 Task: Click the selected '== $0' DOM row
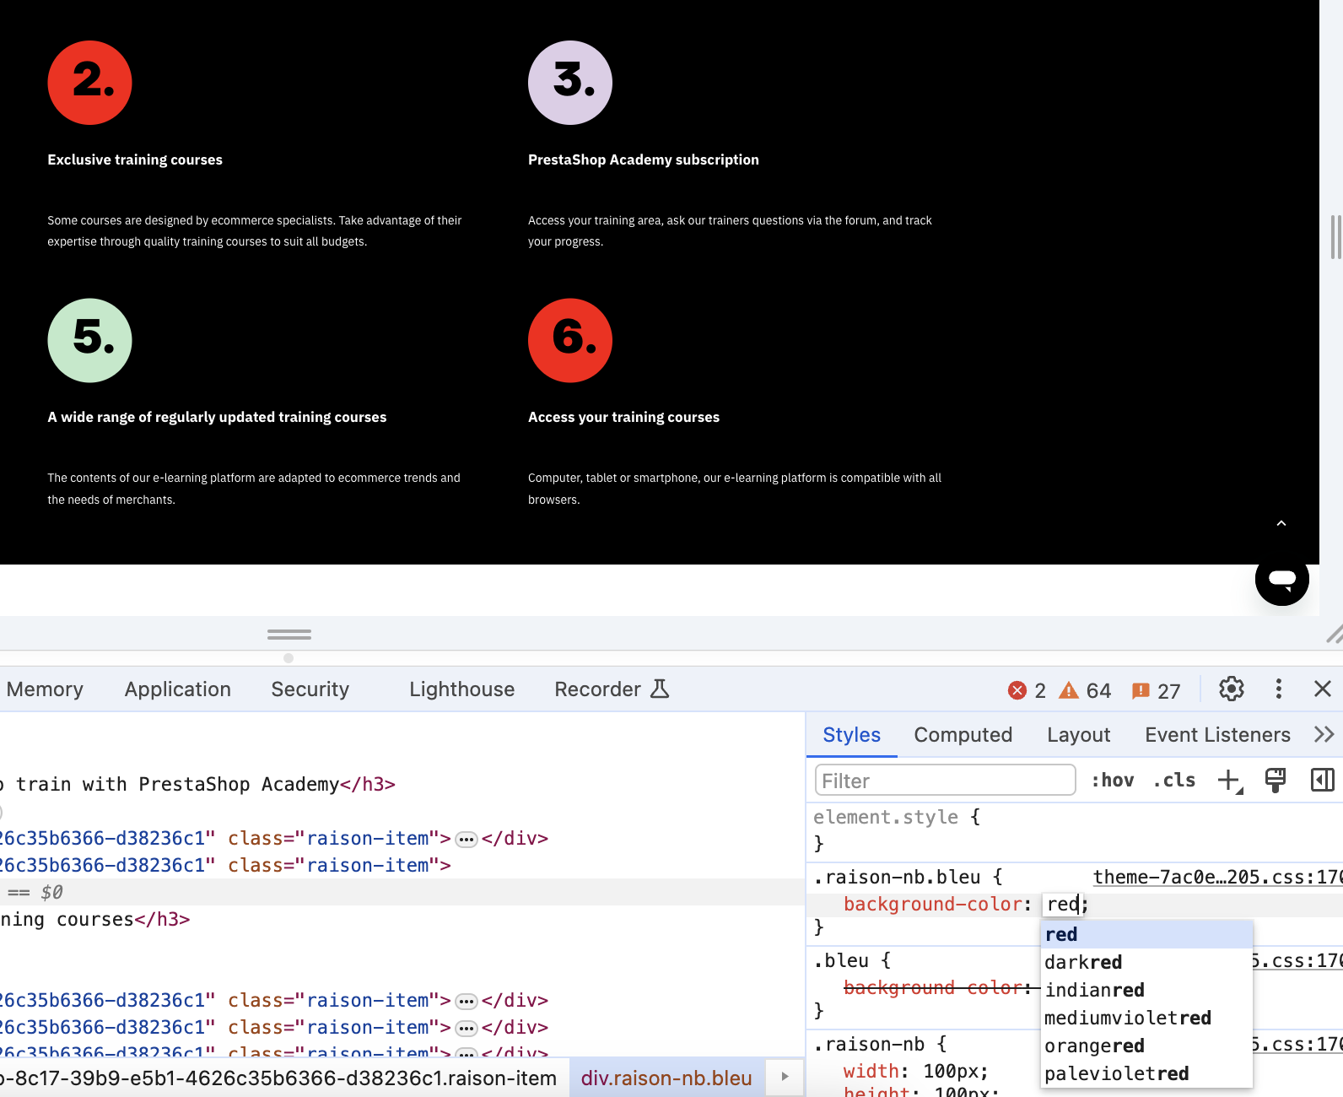402,892
